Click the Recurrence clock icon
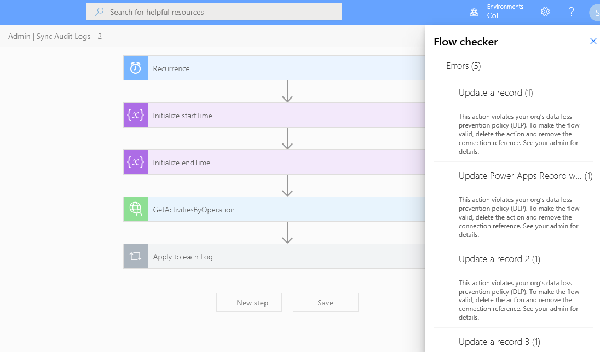 [x=135, y=67]
